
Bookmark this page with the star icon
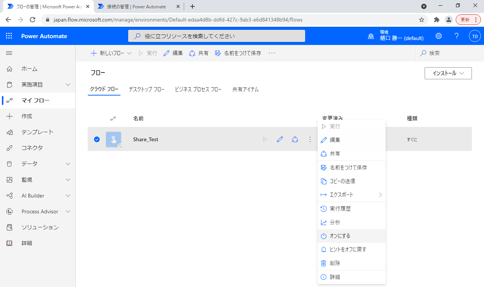tap(422, 20)
